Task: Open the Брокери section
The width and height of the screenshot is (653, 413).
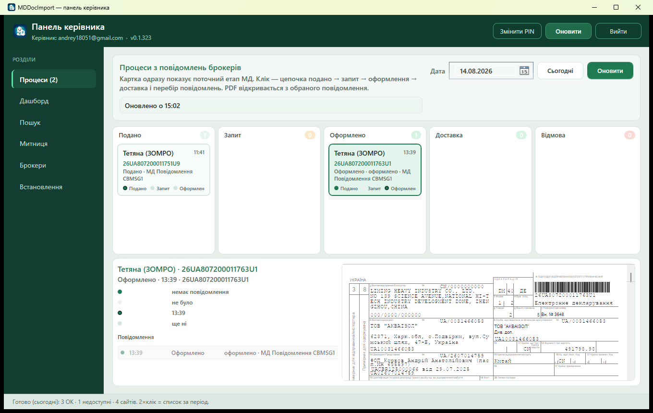Action: click(x=54, y=165)
